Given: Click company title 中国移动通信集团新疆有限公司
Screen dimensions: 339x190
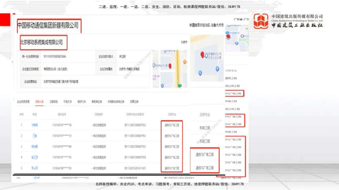Looking at the screenshot, I should (x=48, y=25).
